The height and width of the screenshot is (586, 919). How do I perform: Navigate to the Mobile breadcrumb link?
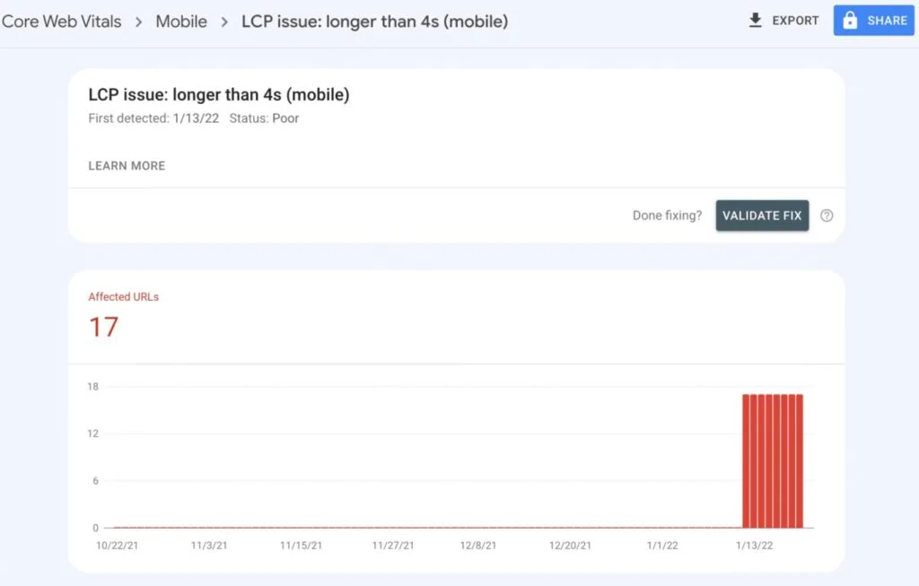point(181,21)
